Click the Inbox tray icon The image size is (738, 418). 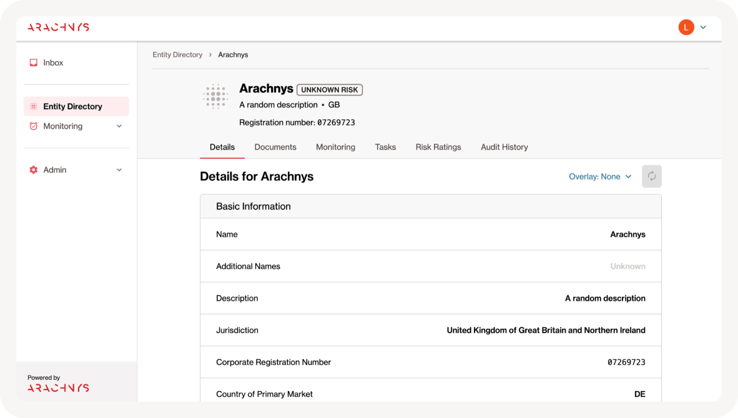point(34,63)
